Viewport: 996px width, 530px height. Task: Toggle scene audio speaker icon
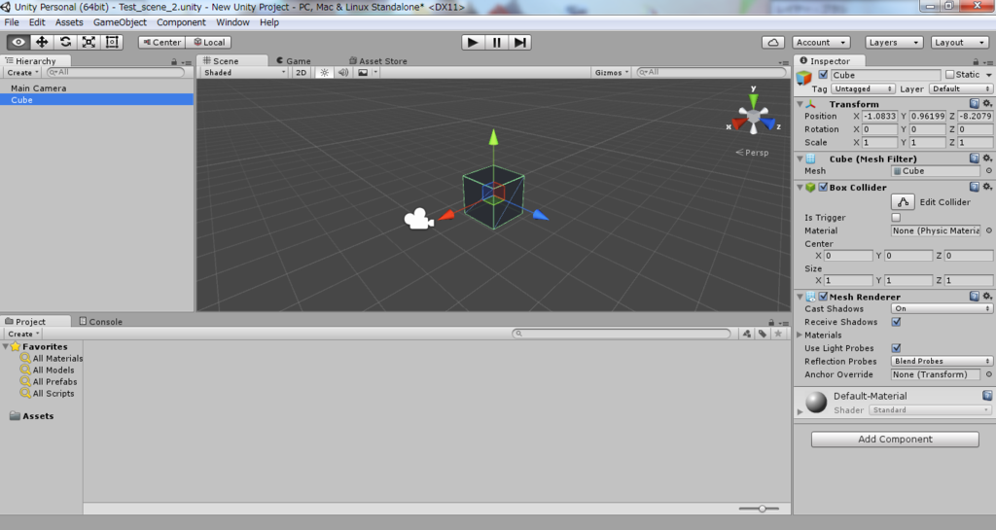point(343,72)
